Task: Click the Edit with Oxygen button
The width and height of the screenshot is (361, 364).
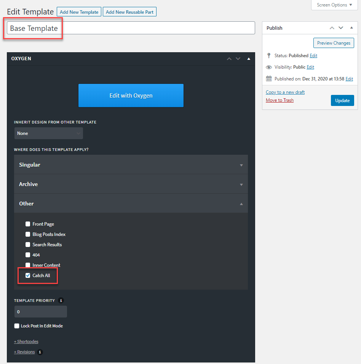Action: click(x=131, y=95)
